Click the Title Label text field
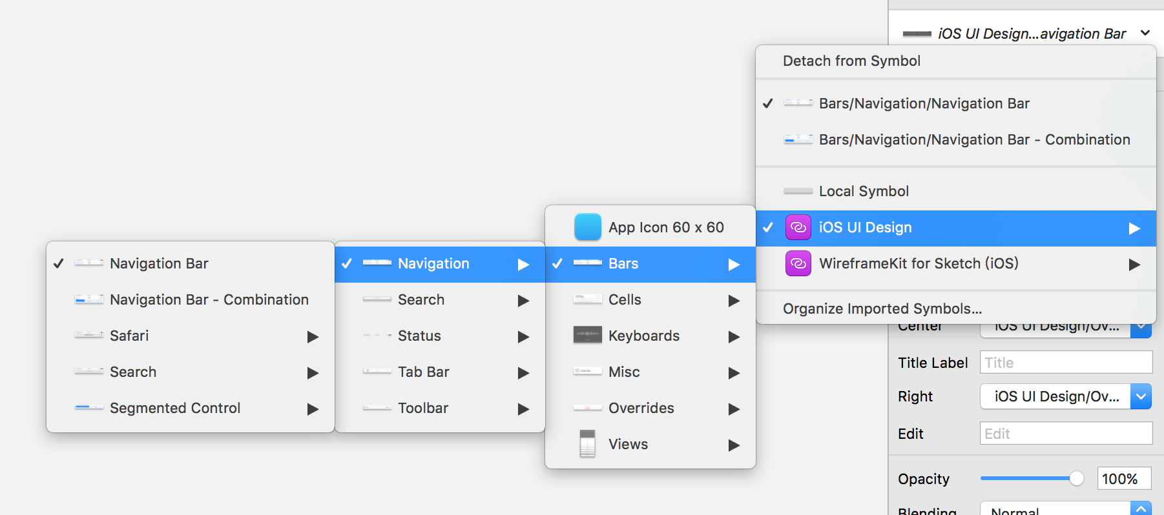Screen dimensions: 1164x515 [1066, 362]
